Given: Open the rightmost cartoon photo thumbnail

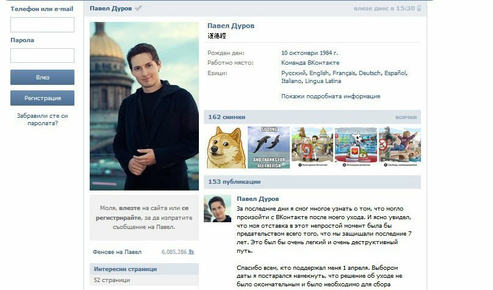Looking at the screenshot, I should point(400,147).
